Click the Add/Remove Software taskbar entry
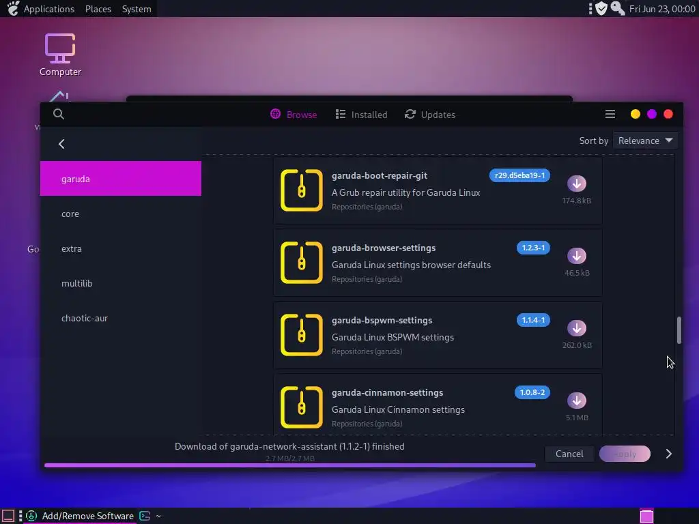Image resolution: width=699 pixels, height=524 pixels. click(81, 516)
